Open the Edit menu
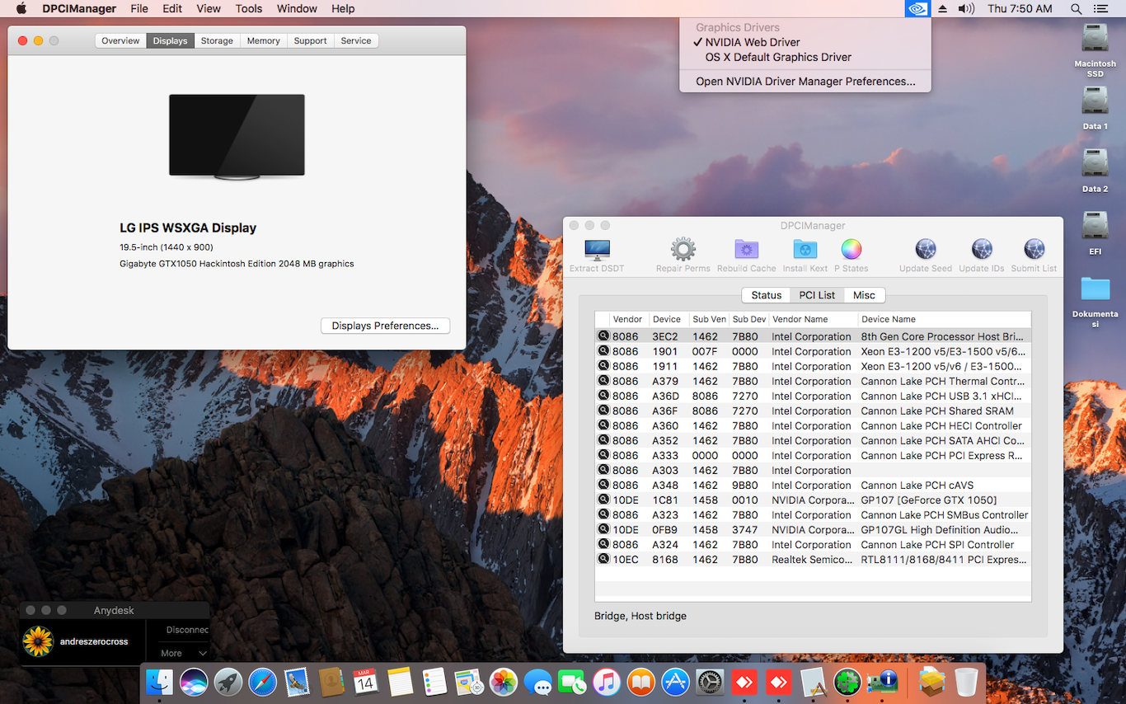The height and width of the screenshot is (704, 1126). [172, 9]
